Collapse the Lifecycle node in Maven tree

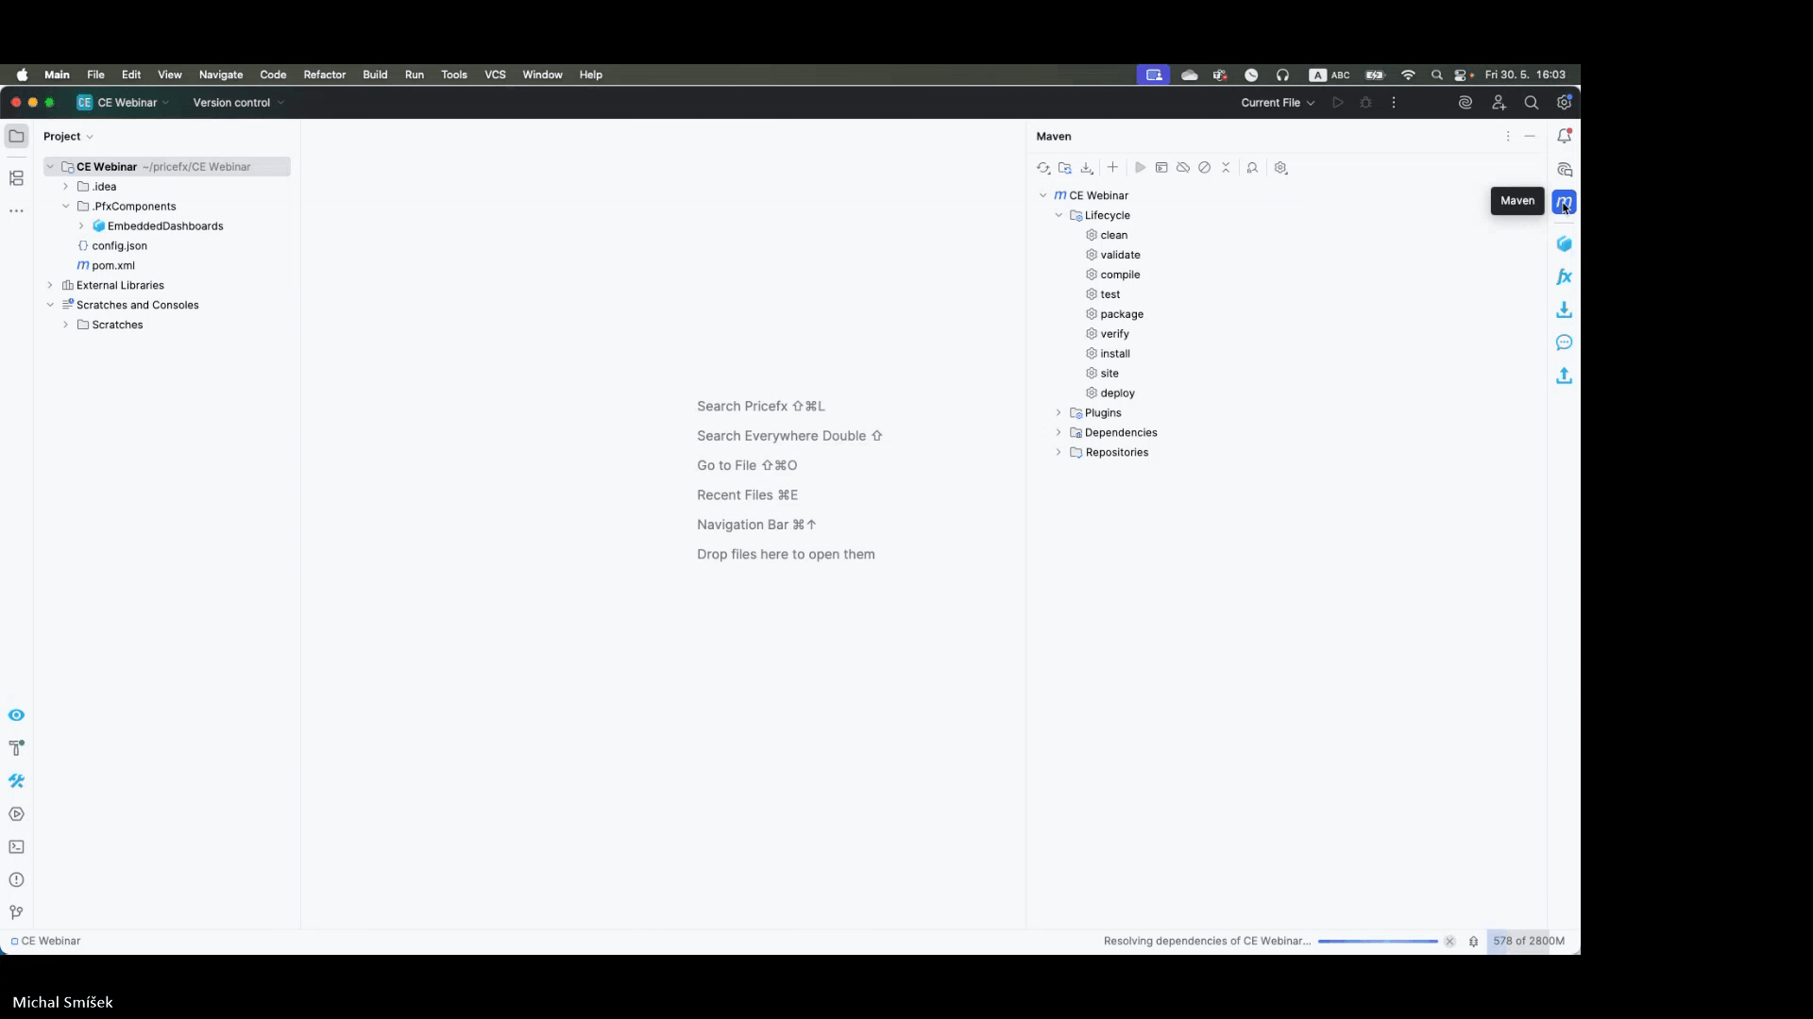pyautogui.click(x=1059, y=215)
